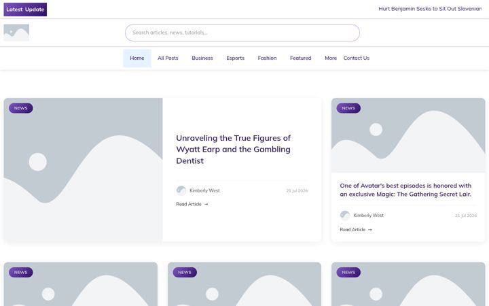This screenshot has width=489, height=306.
Task: Go to the Home menu item
Action: click(137, 58)
